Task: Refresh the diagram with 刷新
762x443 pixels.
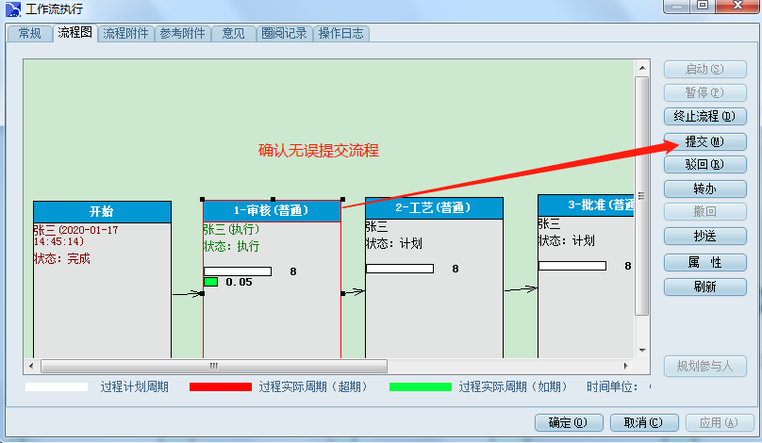Action: point(704,287)
